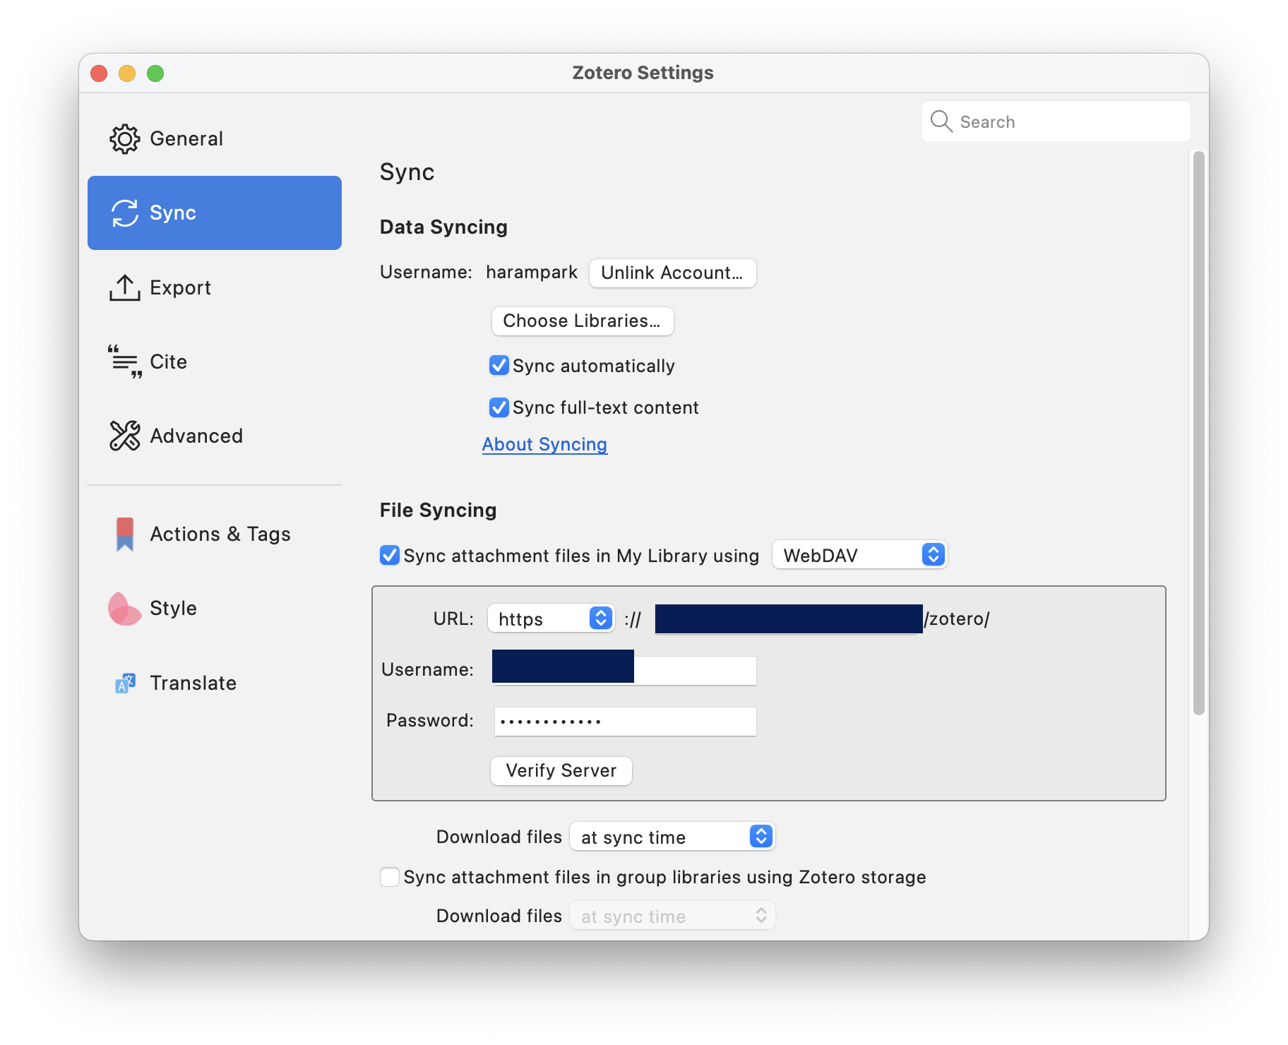1288x1045 pixels.
Task: Toggle Sync automatically checkbox
Action: click(x=499, y=365)
